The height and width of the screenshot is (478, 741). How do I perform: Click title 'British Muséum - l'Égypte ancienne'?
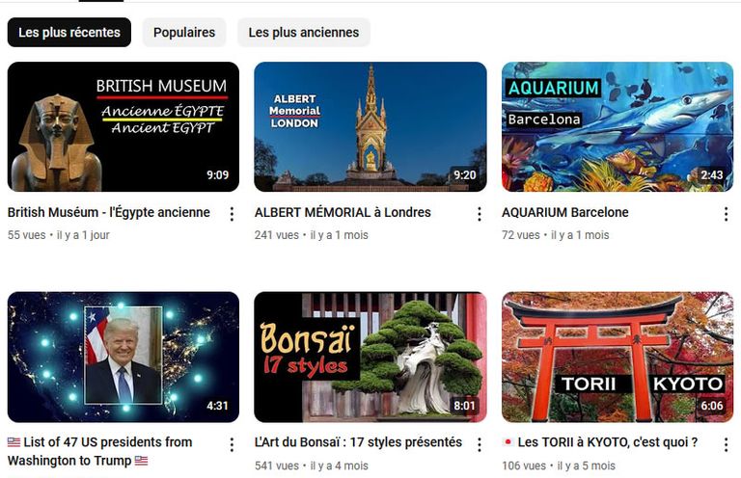click(109, 212)
